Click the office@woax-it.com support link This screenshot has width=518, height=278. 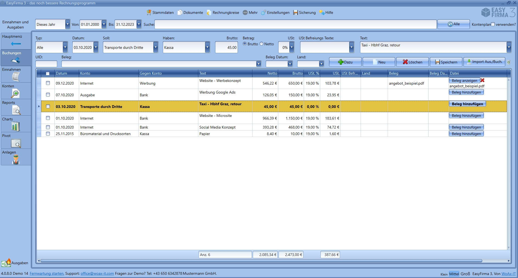[97, 273]
